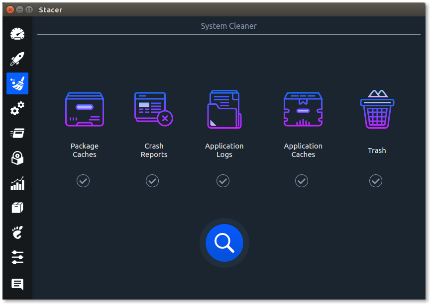Disable the Application Caches checkbox
The height and width of the screenshot is (304, 430).
[302, 181]
